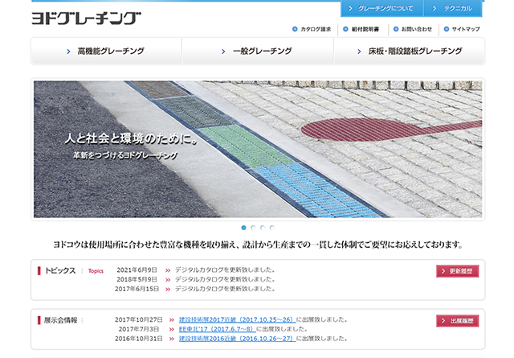Select 一般グレーチング menu item

pos(257,51)
